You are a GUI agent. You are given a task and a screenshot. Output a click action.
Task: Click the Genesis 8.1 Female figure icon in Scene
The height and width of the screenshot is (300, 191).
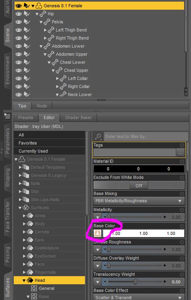tap(39, 6)
